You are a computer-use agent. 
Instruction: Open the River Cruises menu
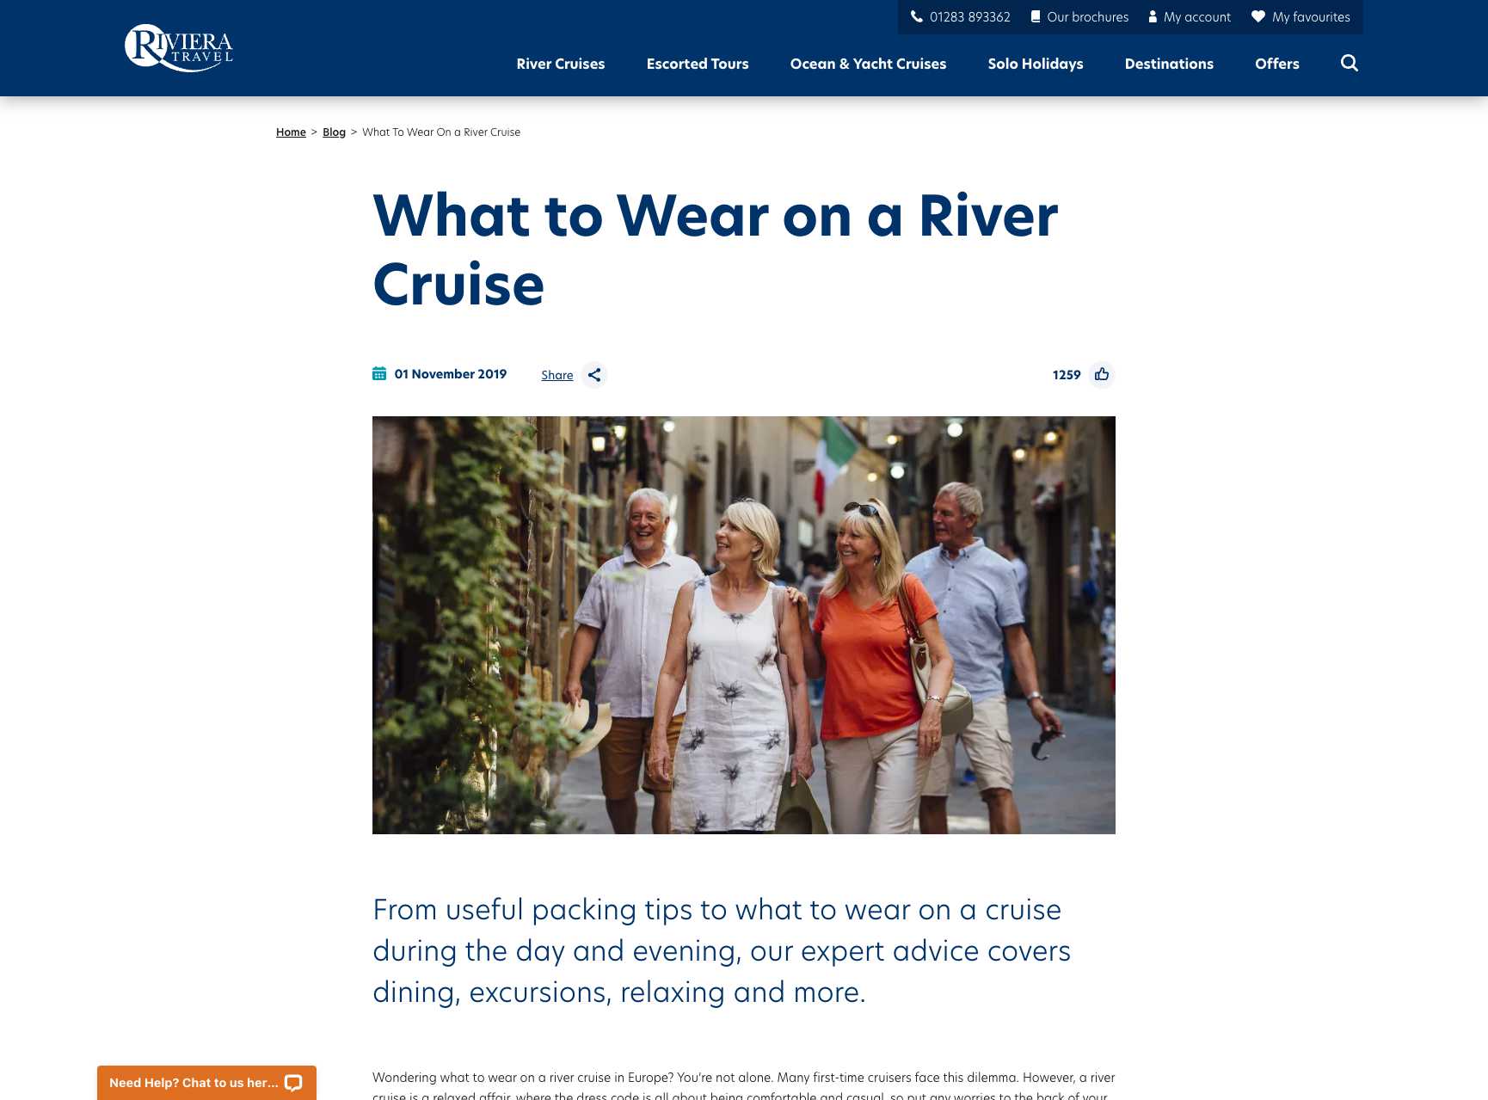pos(561,64)
